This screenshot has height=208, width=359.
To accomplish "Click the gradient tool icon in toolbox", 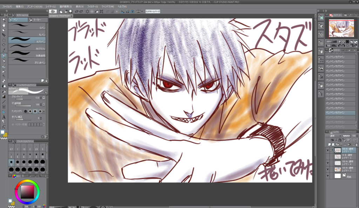I will [x=4, y=97].
